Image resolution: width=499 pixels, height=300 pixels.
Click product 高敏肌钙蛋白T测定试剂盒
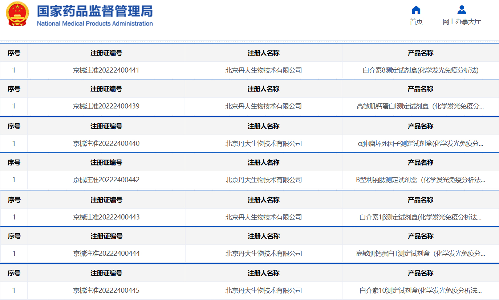tap(421, 254)
